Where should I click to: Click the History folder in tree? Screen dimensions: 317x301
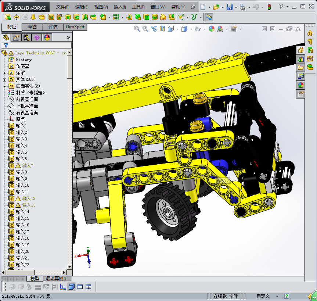[24, 60]
